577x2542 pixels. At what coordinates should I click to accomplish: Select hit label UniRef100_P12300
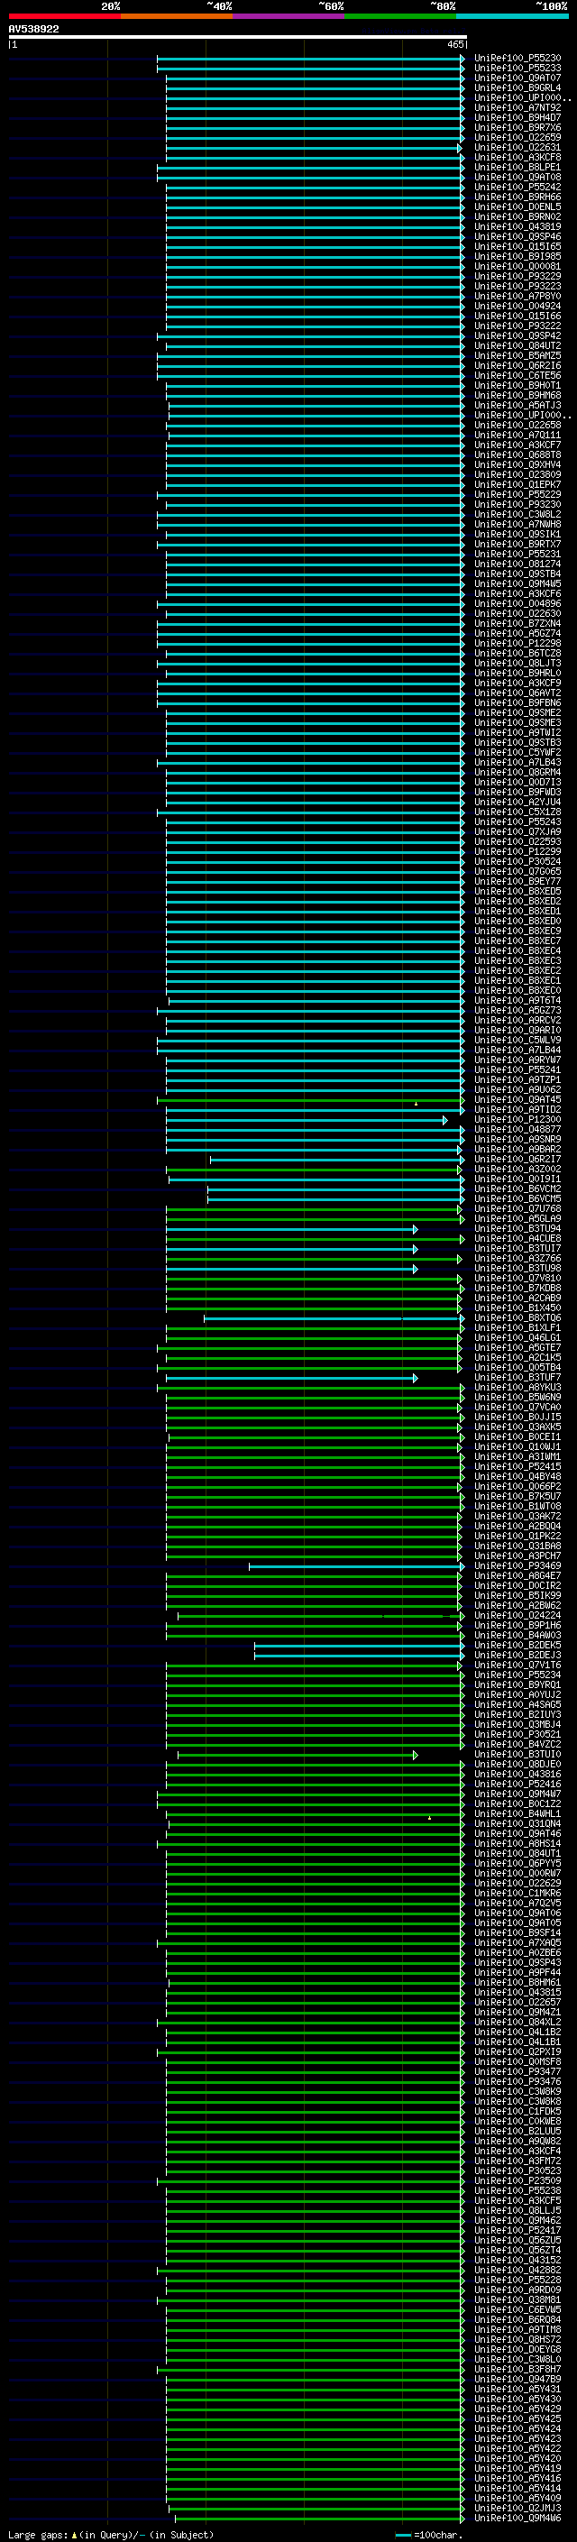(x=517, y=1120)
